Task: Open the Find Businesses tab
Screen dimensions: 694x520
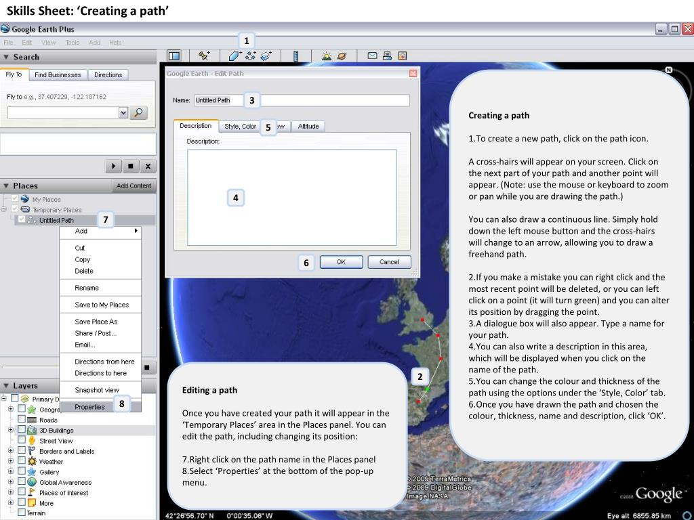Action: [x=58, y=74]
